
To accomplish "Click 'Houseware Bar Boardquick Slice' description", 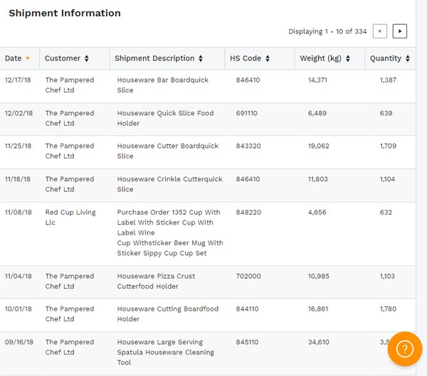I will coord(163,85).
